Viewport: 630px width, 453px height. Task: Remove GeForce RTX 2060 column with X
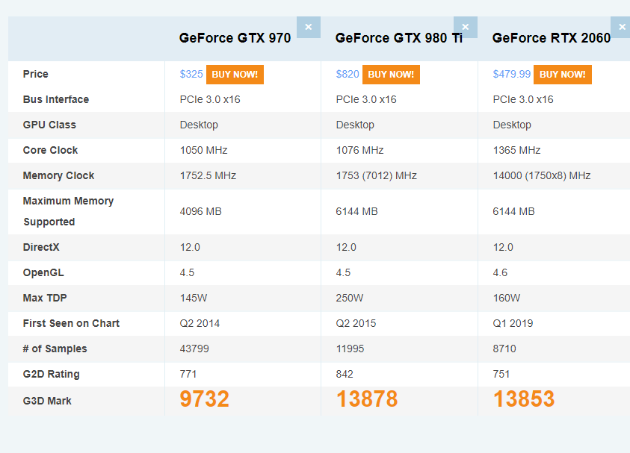(x=621, y=27)
